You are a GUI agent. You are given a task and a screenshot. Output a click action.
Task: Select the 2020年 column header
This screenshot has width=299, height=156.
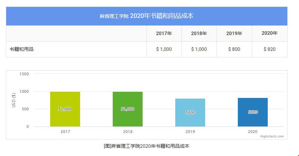point(270,33)
